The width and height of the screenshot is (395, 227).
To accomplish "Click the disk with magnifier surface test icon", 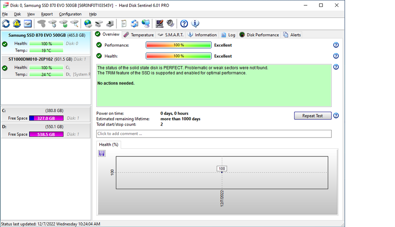I will (x=74, y=24).
